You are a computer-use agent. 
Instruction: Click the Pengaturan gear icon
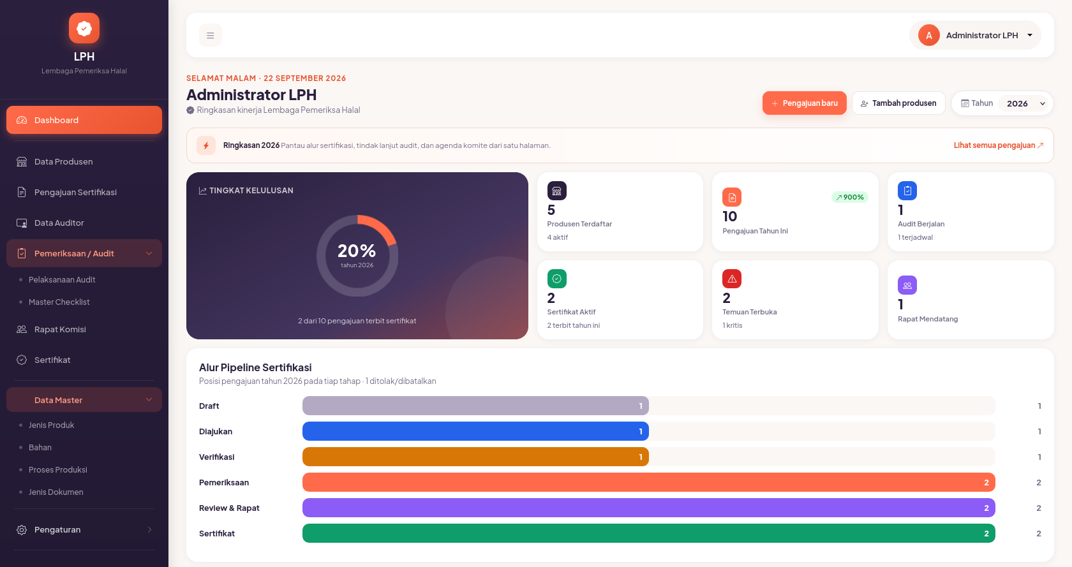coord(22,529)
